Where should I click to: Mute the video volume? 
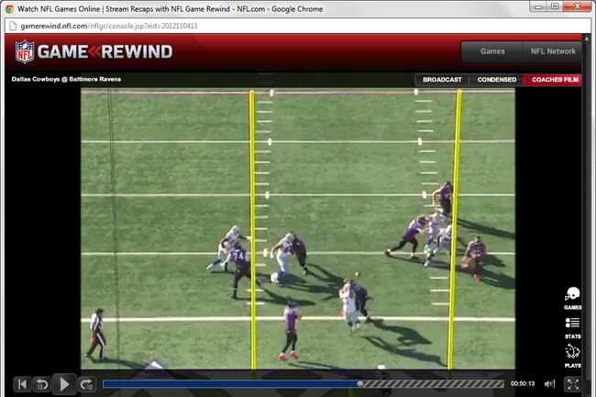click(549, 384)
